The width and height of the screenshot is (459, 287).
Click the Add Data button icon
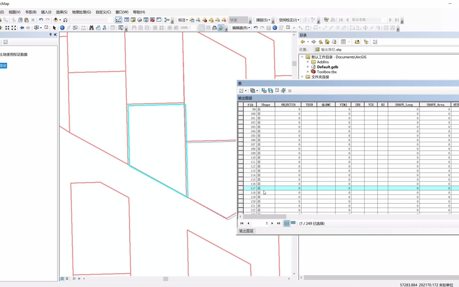pyautogui.click(x=56, y=20)
